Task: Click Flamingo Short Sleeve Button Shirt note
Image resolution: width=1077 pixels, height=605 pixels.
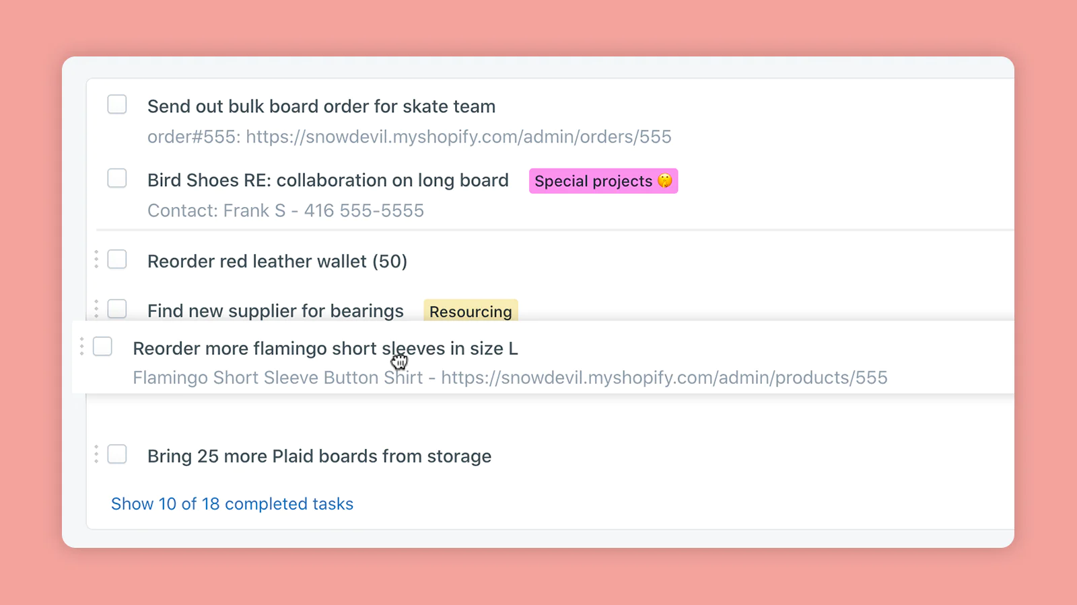Action: coord(510,378)
